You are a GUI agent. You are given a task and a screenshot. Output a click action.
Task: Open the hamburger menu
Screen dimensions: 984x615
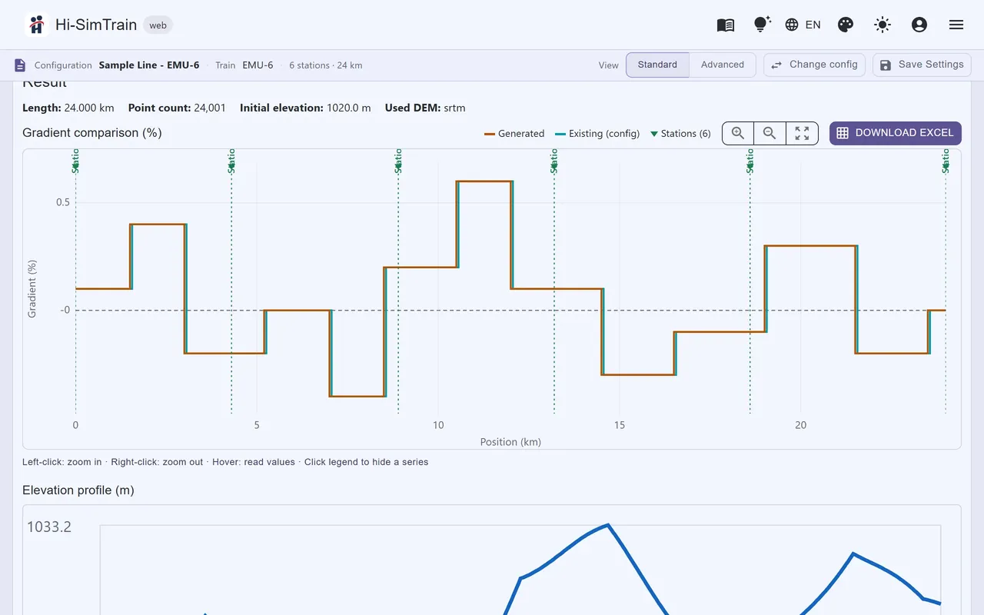pos(956,25)
